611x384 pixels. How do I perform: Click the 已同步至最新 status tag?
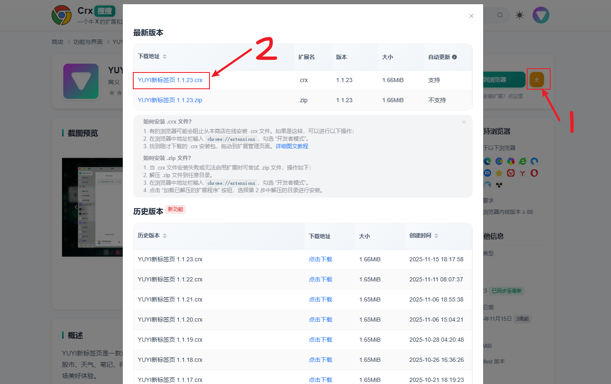[507, 291]
